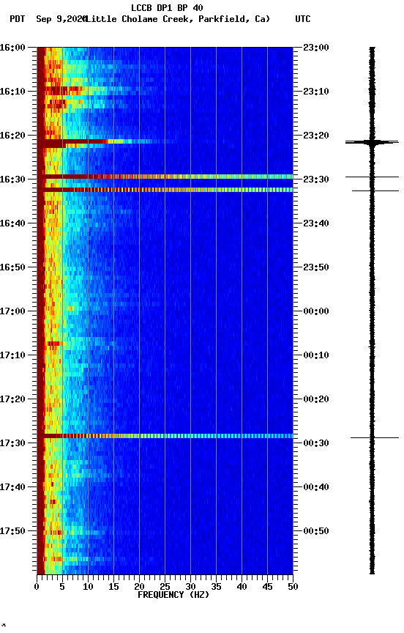Click the '17:30' PDT time label
Screen dimensions: 404x633
12,443
